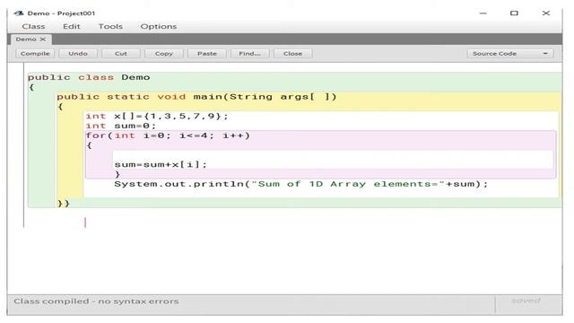Expand the Source Code view dropdown
The height and width of the screenshot is (323, 574).
pos(510,54)
